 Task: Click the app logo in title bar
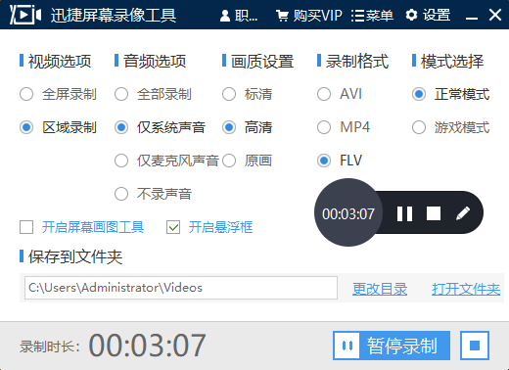(25, 15)
